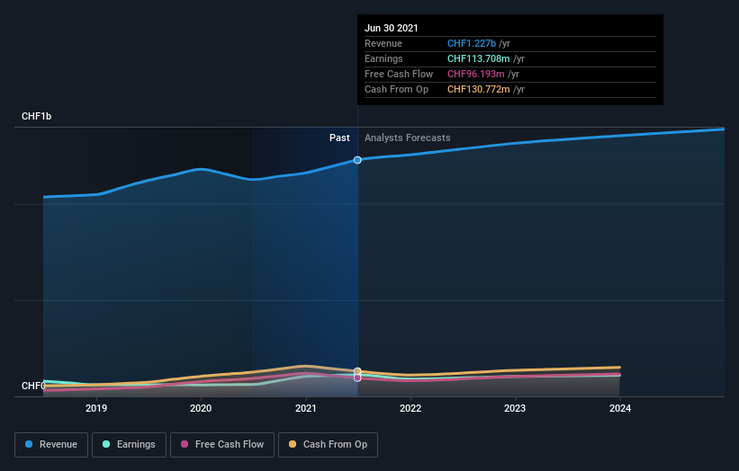Viewport: 739px width, 471px height.
Task: Click the teal Earnings legend dot
Action: [x=106, y=444]
